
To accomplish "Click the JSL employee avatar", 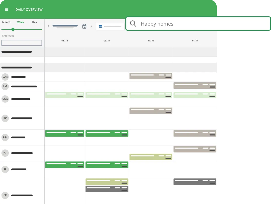I will click(x=5, y=153).
